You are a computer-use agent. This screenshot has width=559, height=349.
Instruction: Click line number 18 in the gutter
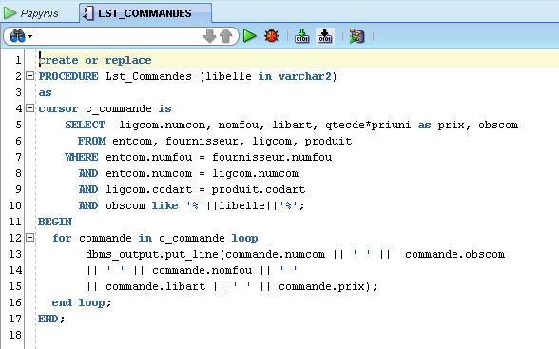[x=15, y=335]
